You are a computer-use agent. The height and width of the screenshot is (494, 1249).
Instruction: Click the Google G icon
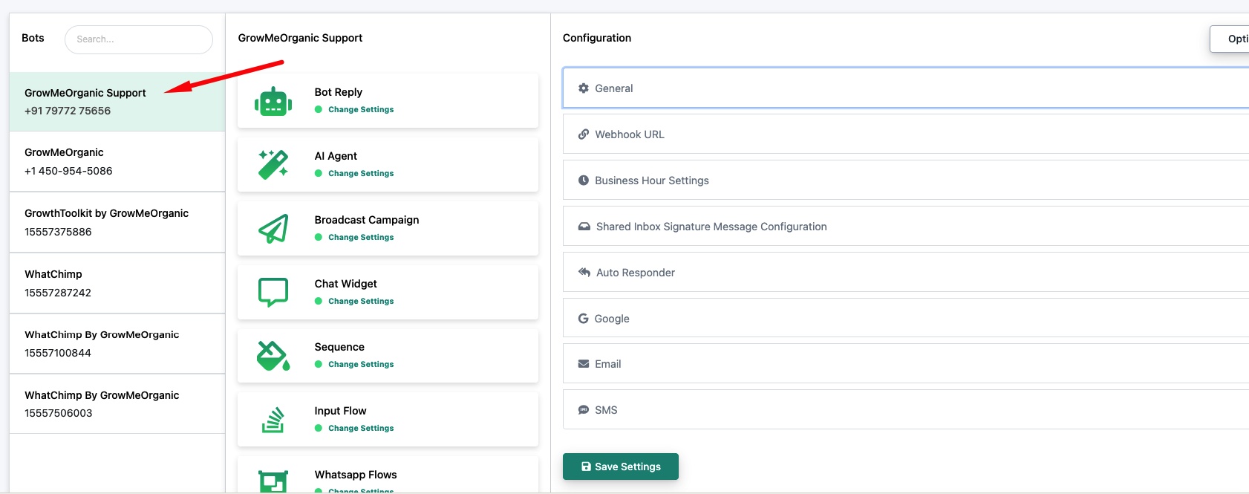click(x=584, y=318)
